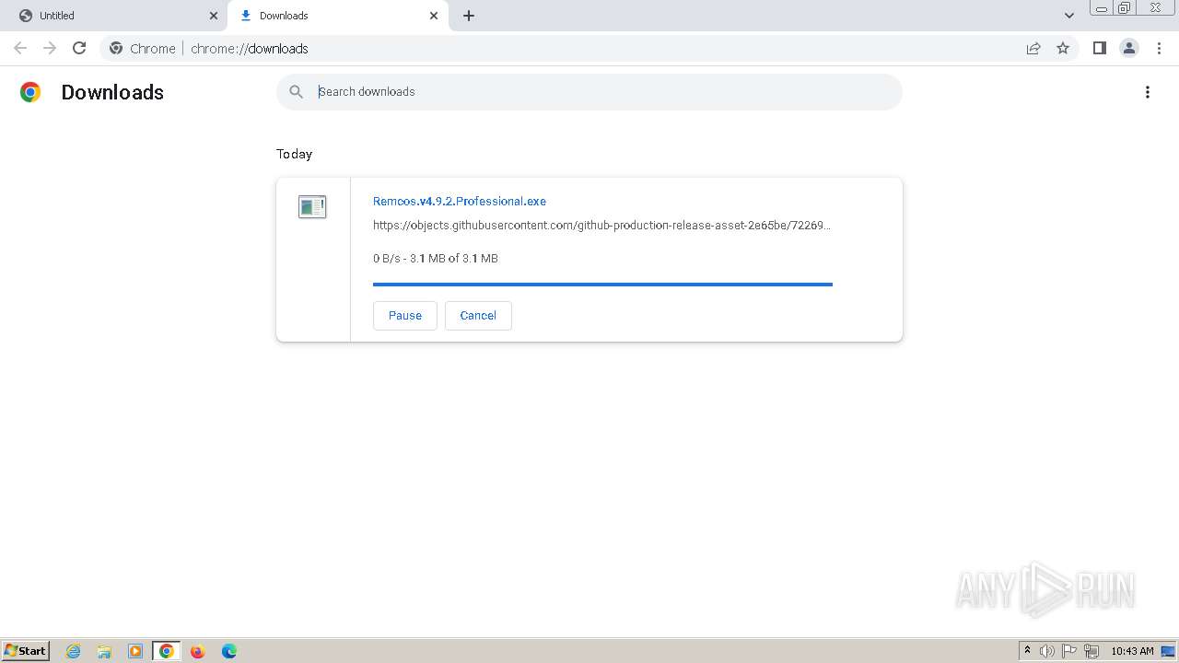Open Chrome's three-dot menu in toolbar
This screenshot has width=1179, height=663.
(x=1159, y=48)
